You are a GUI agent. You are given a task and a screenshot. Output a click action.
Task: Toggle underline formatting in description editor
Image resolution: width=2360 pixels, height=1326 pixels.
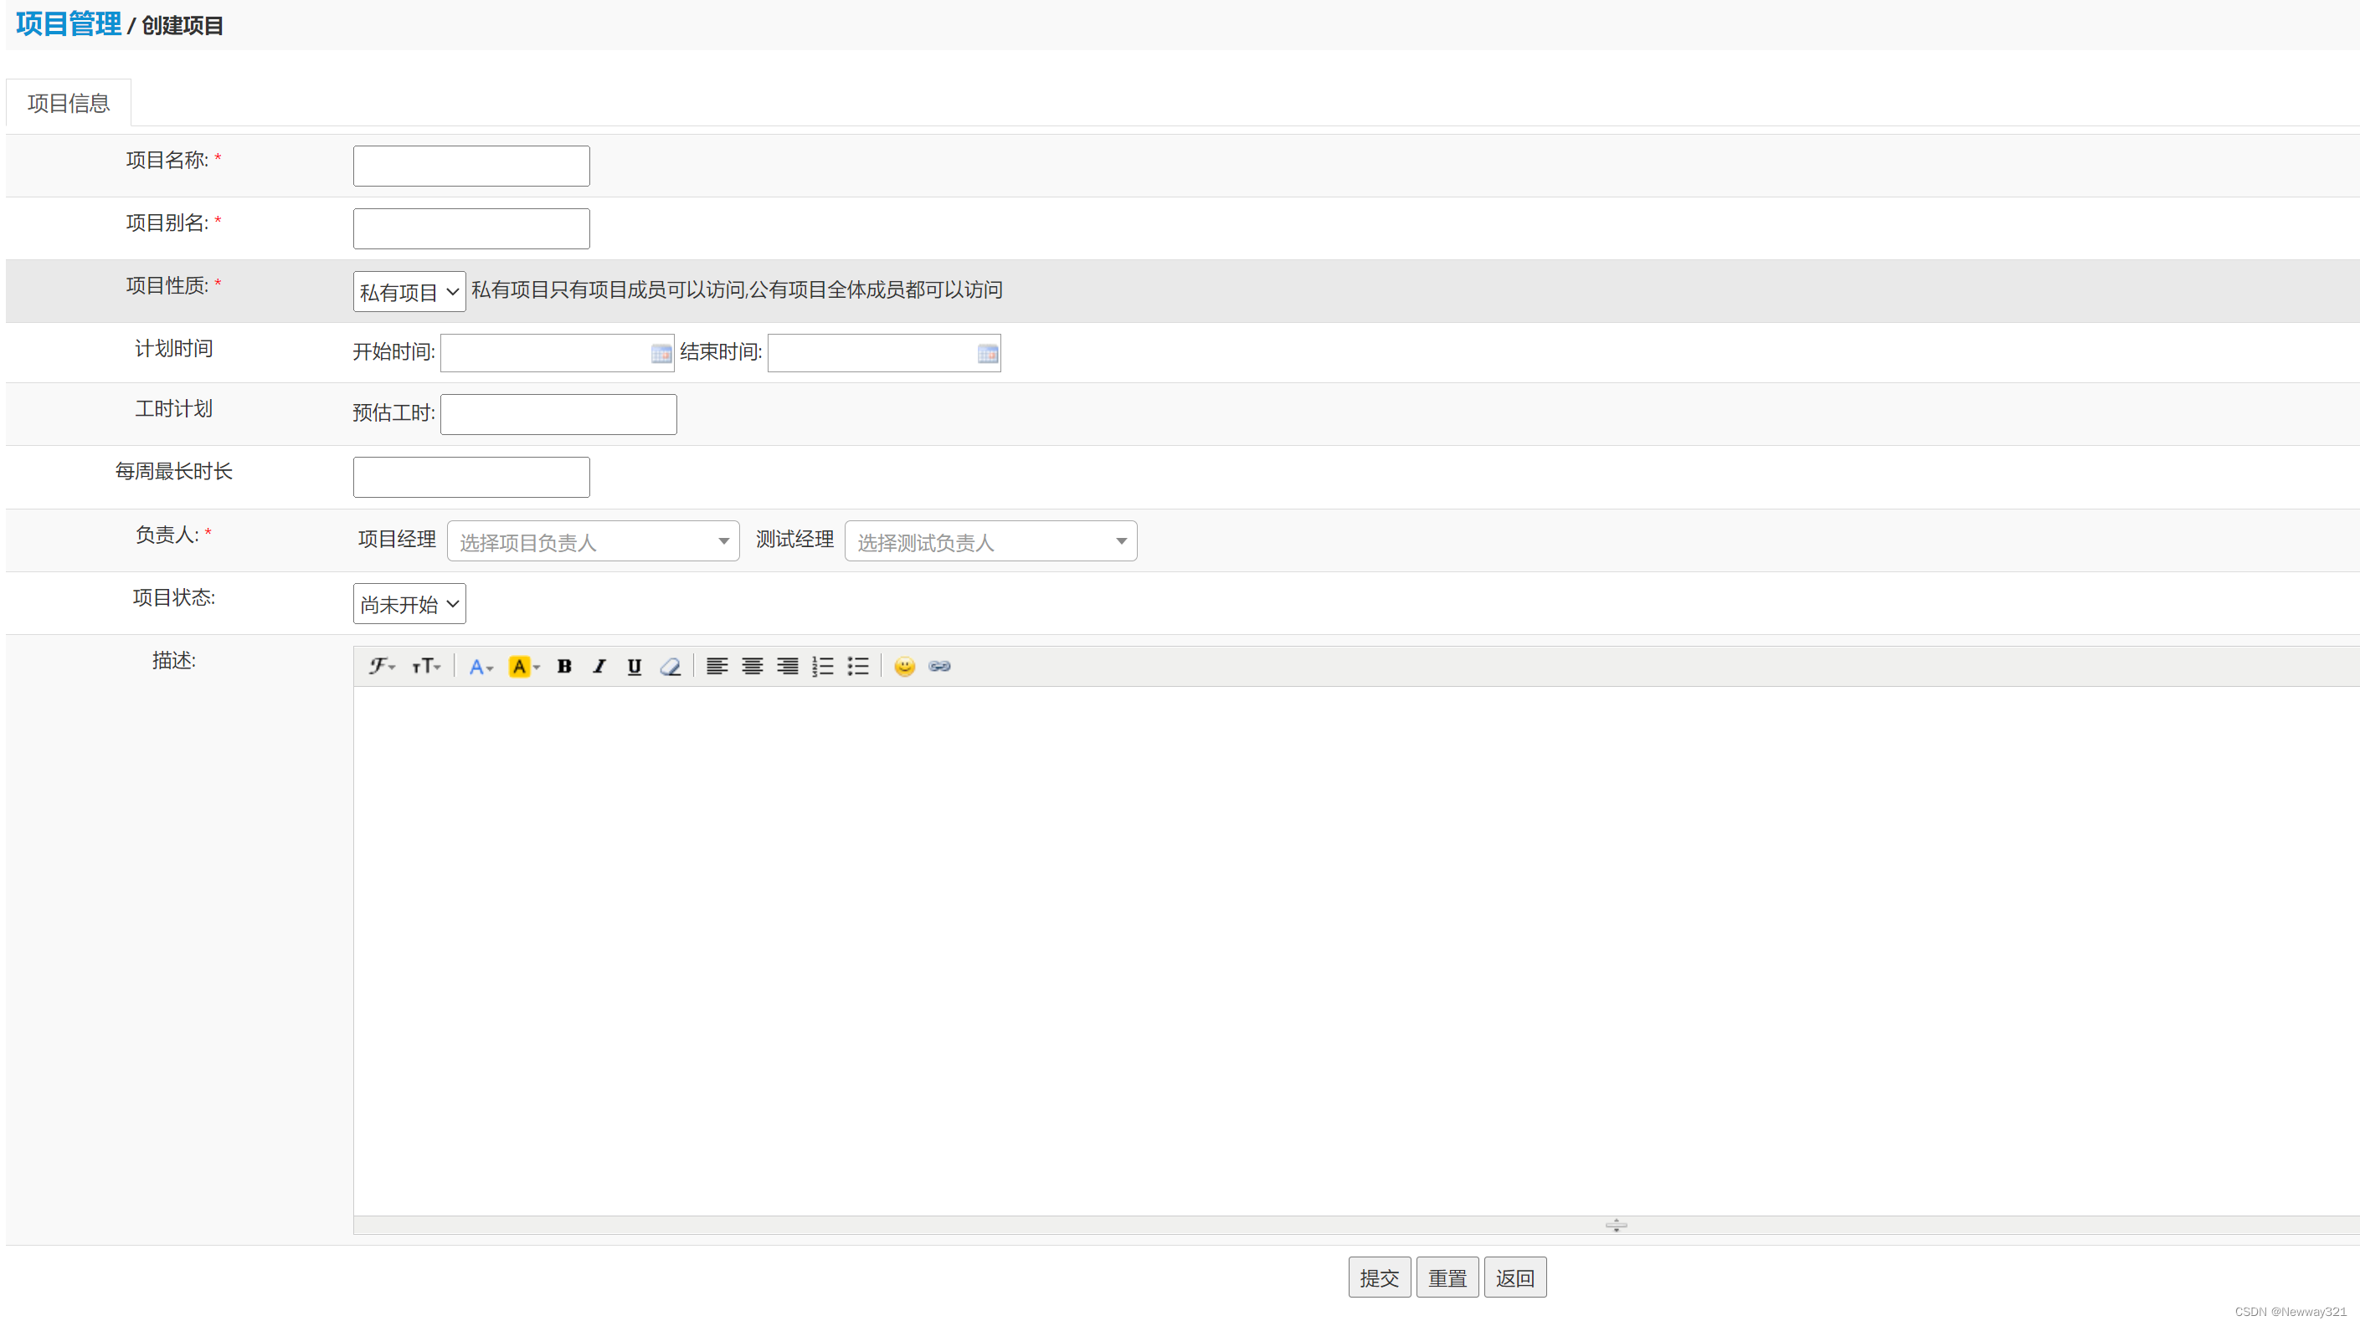634,667
